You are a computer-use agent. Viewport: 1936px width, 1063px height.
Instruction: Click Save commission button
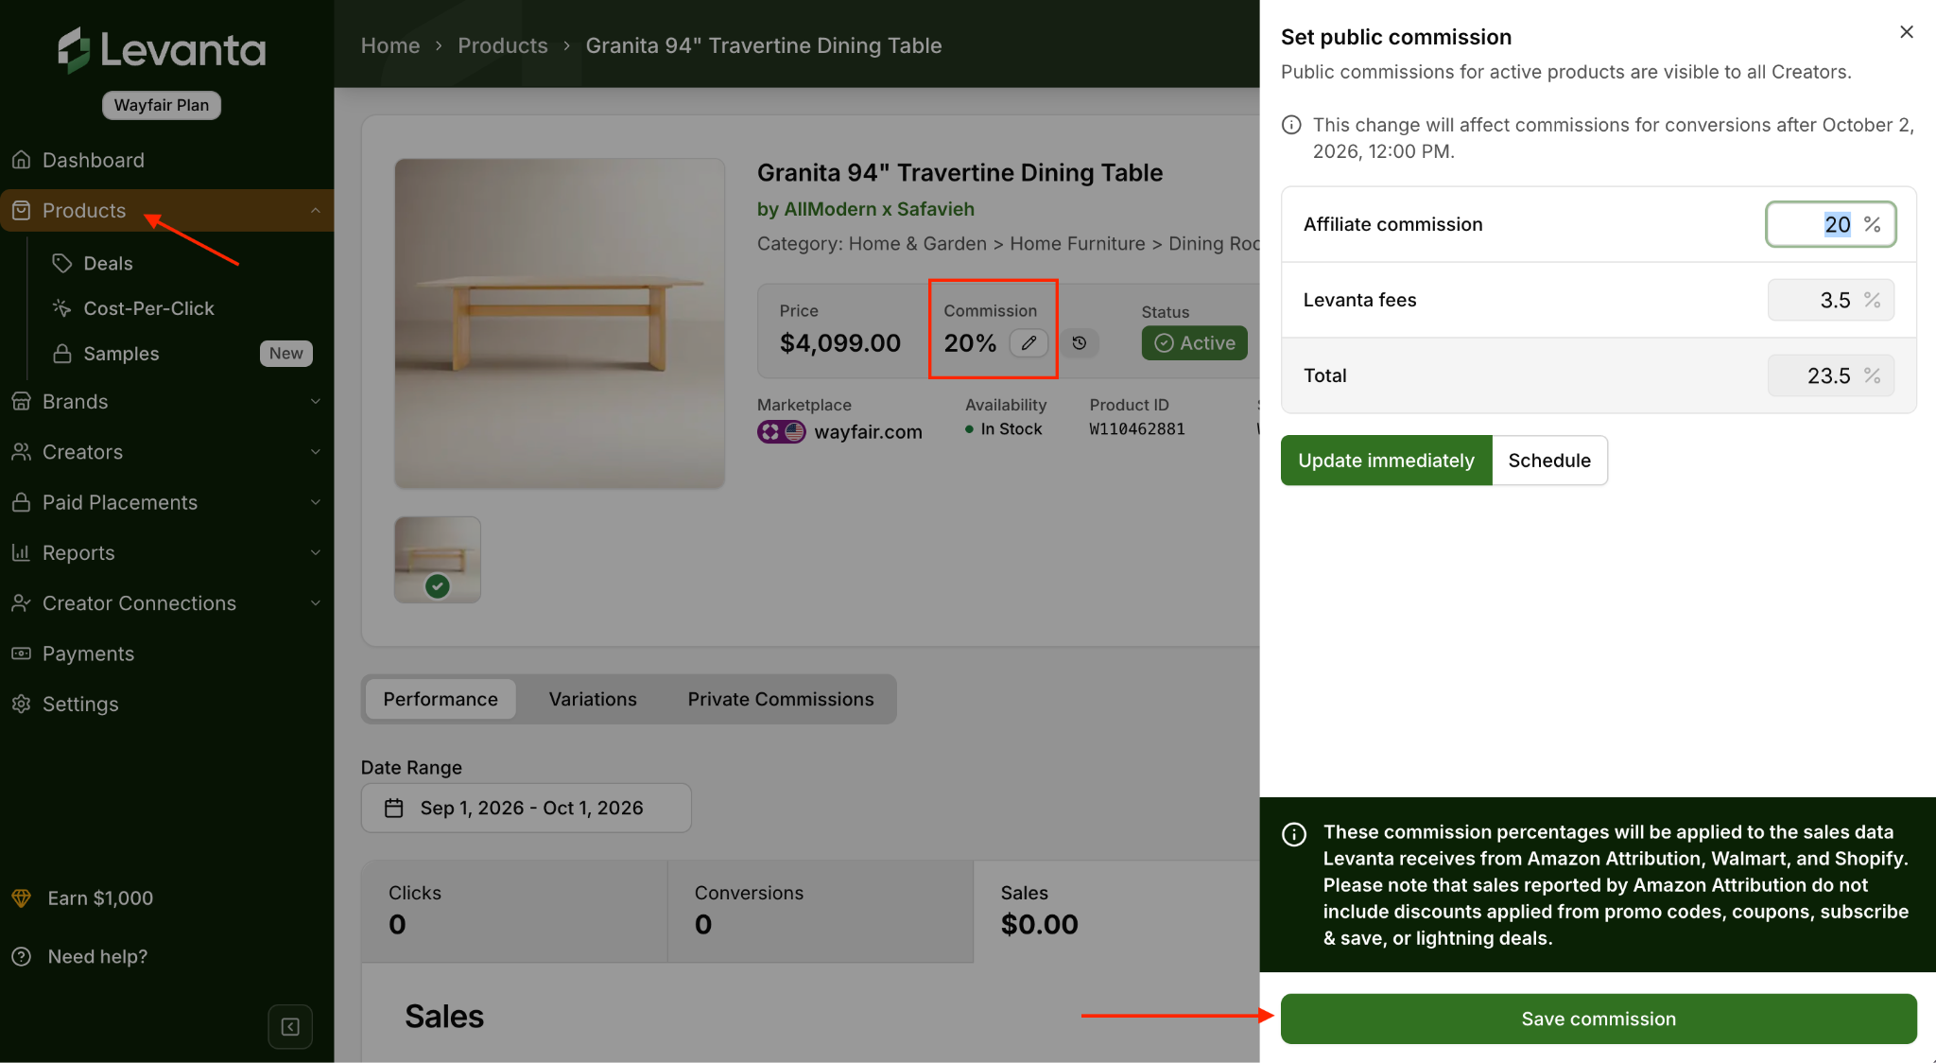[1599, 1019]
